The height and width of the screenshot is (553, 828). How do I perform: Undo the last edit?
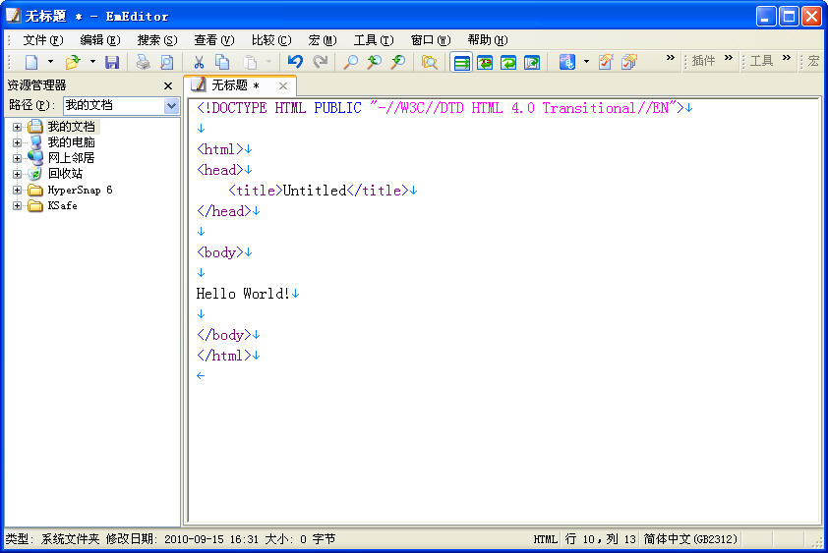[295, 62]
